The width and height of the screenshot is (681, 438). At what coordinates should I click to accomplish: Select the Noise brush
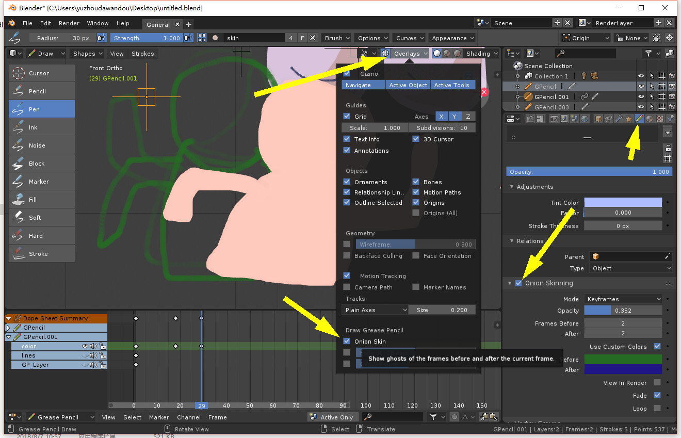(42, 145)
